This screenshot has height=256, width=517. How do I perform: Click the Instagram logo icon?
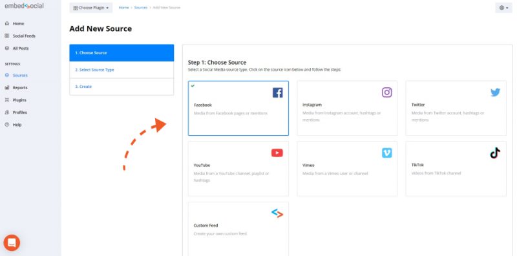point(386,92)
